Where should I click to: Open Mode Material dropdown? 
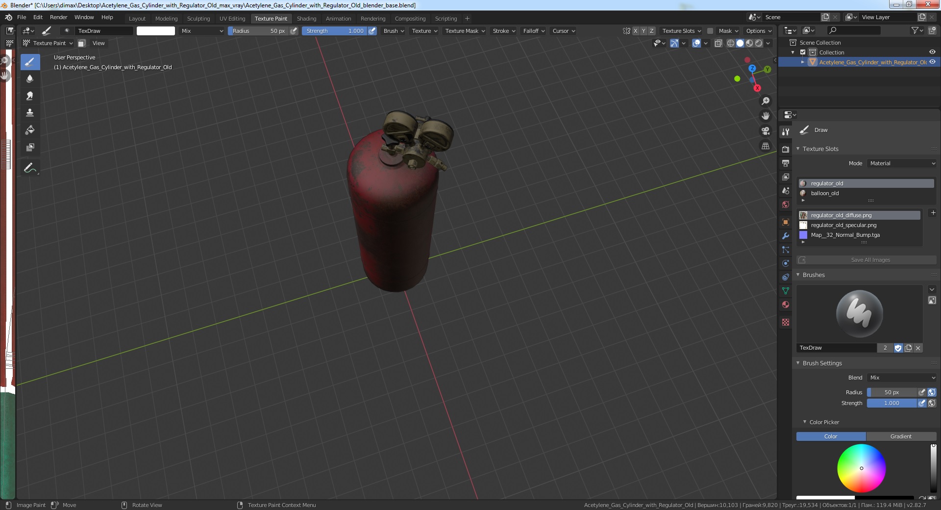[x=902, y=163]
